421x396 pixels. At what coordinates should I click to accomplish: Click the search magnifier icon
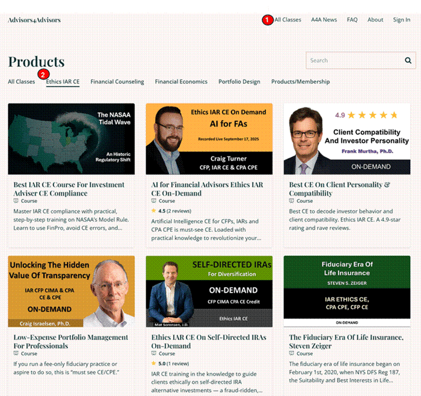(408, 60)
